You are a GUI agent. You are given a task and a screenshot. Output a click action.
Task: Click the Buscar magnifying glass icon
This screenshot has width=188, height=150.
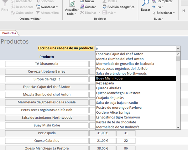tap(146, 3)
